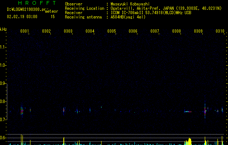Image resolution: width=228 pixels, height=145 pixels.
Task: Click the meteor echo just before 0303
Action: click(64, 110)
